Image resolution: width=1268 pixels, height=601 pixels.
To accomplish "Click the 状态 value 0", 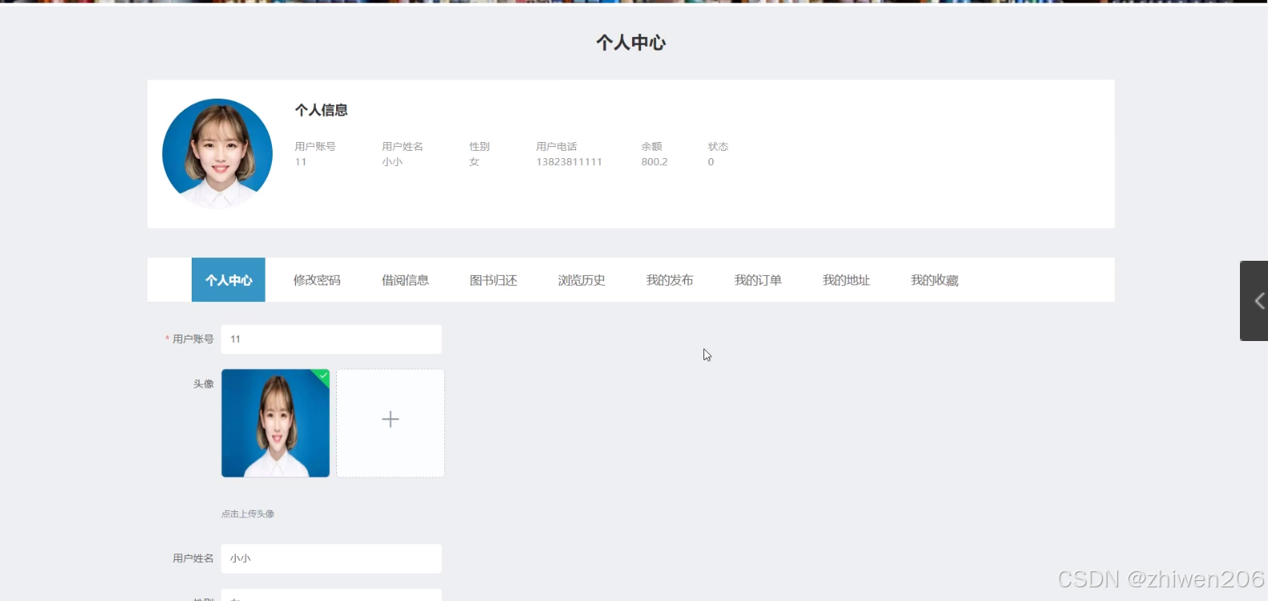I will coord(711,162).
